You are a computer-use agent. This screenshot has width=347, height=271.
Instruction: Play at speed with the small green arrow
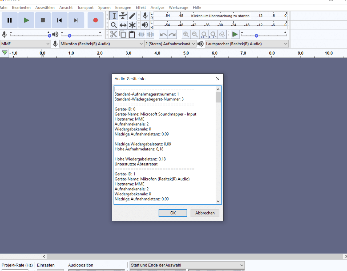pos(235,34)
